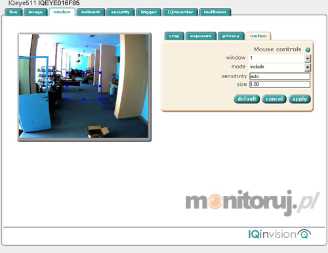Expand the mode include dropdown
This screenshot has width=328, height=253.
[308, 67]
